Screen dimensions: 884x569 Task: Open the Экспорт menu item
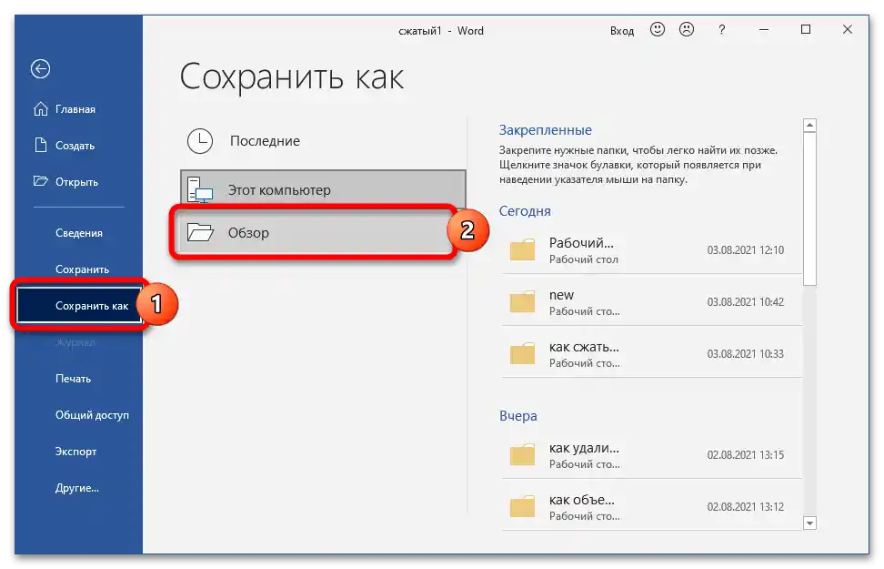coord(75,452)
